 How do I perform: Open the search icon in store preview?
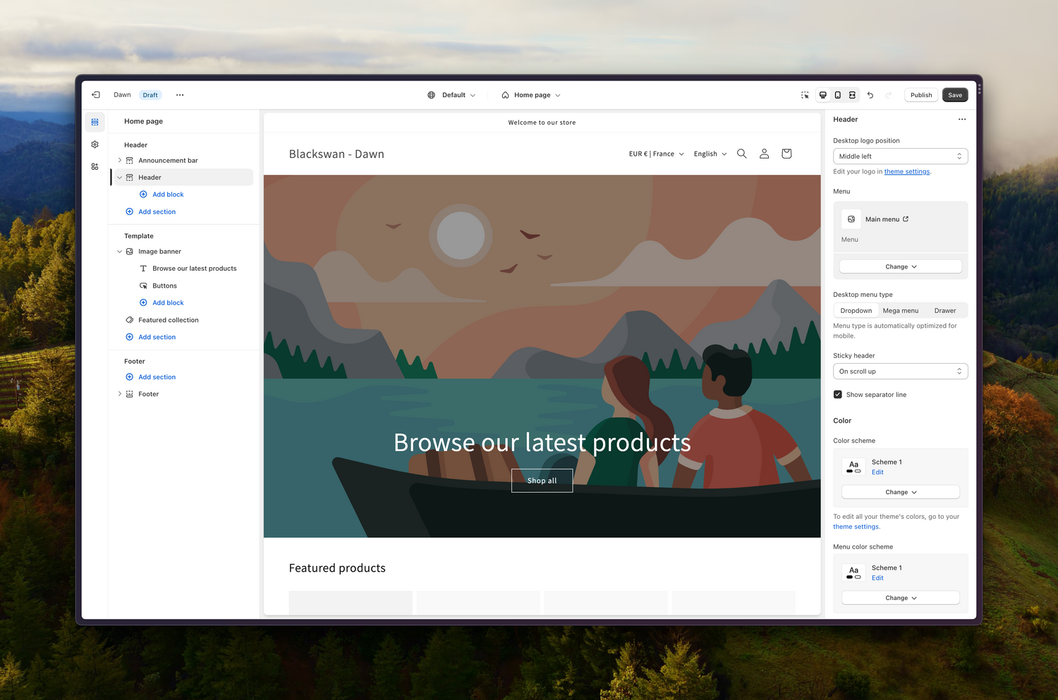coord(741,153)
